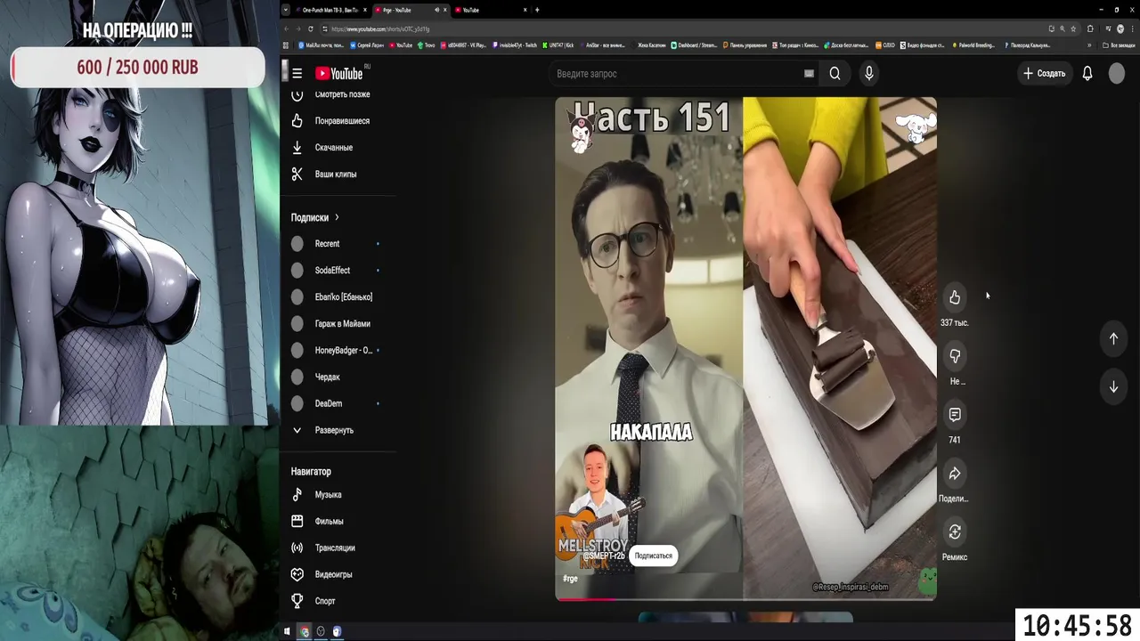
Task: Click the Создать create button
Action: click(x=1045, y=73)
